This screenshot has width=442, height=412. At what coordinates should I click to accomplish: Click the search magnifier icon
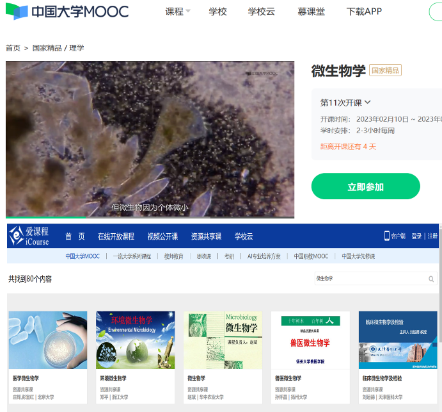(x=431, y=279)
